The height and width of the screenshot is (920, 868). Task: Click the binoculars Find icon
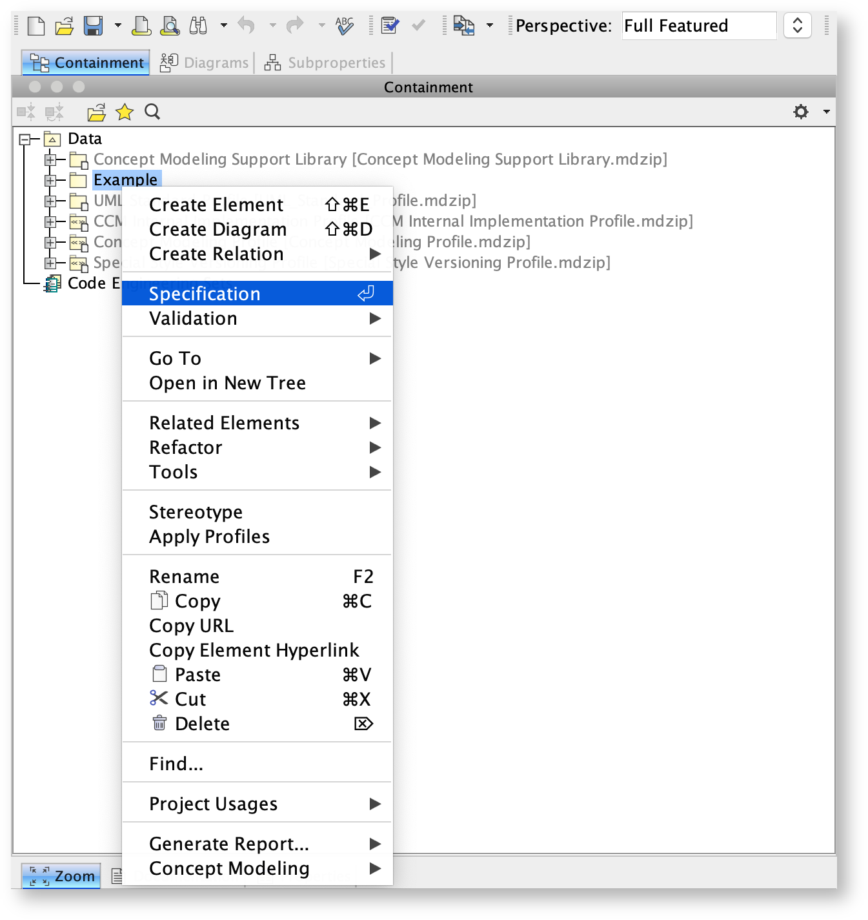pyautogui.click(x=198, y=26)
